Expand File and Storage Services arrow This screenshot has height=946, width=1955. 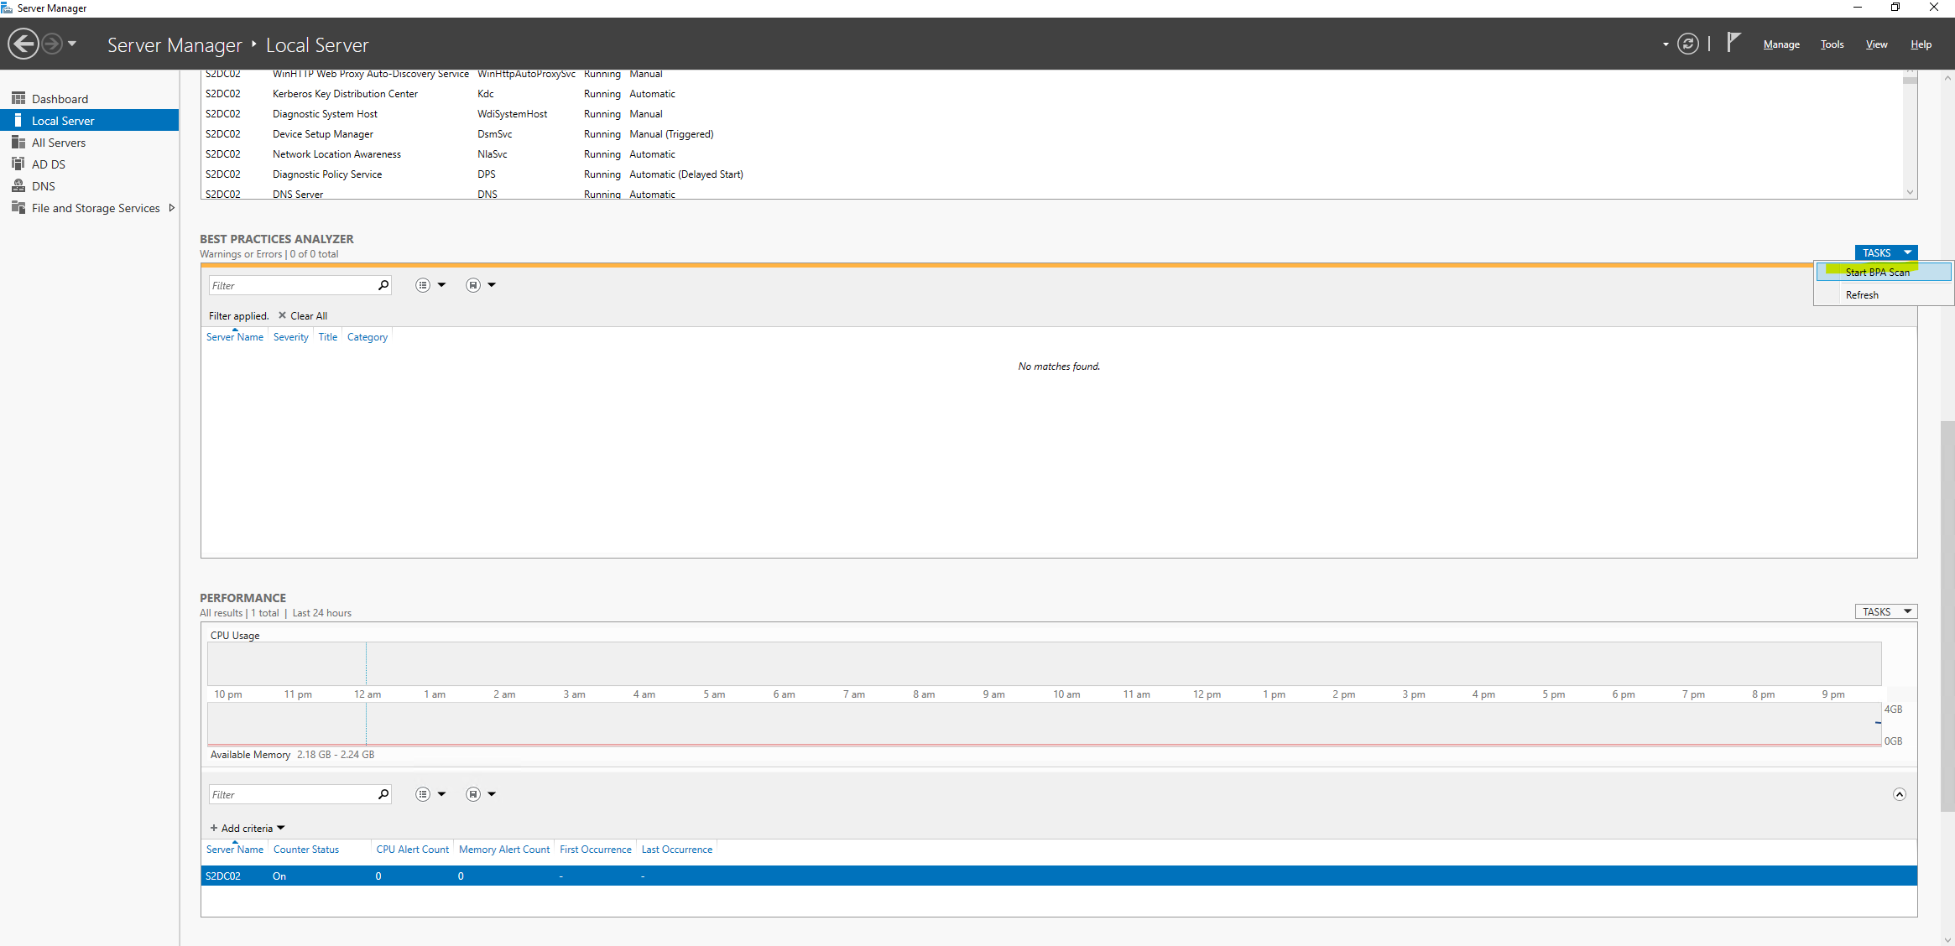coord(171,208)
